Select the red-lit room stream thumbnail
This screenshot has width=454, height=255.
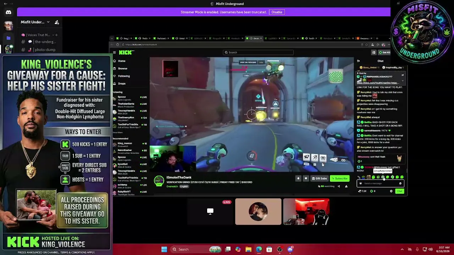[x=306, y=212]
